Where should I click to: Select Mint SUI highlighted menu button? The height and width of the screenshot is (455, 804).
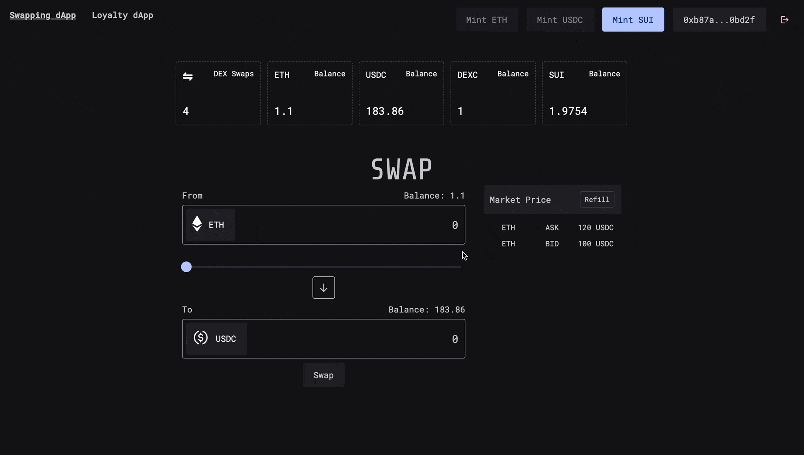(633, 19)
